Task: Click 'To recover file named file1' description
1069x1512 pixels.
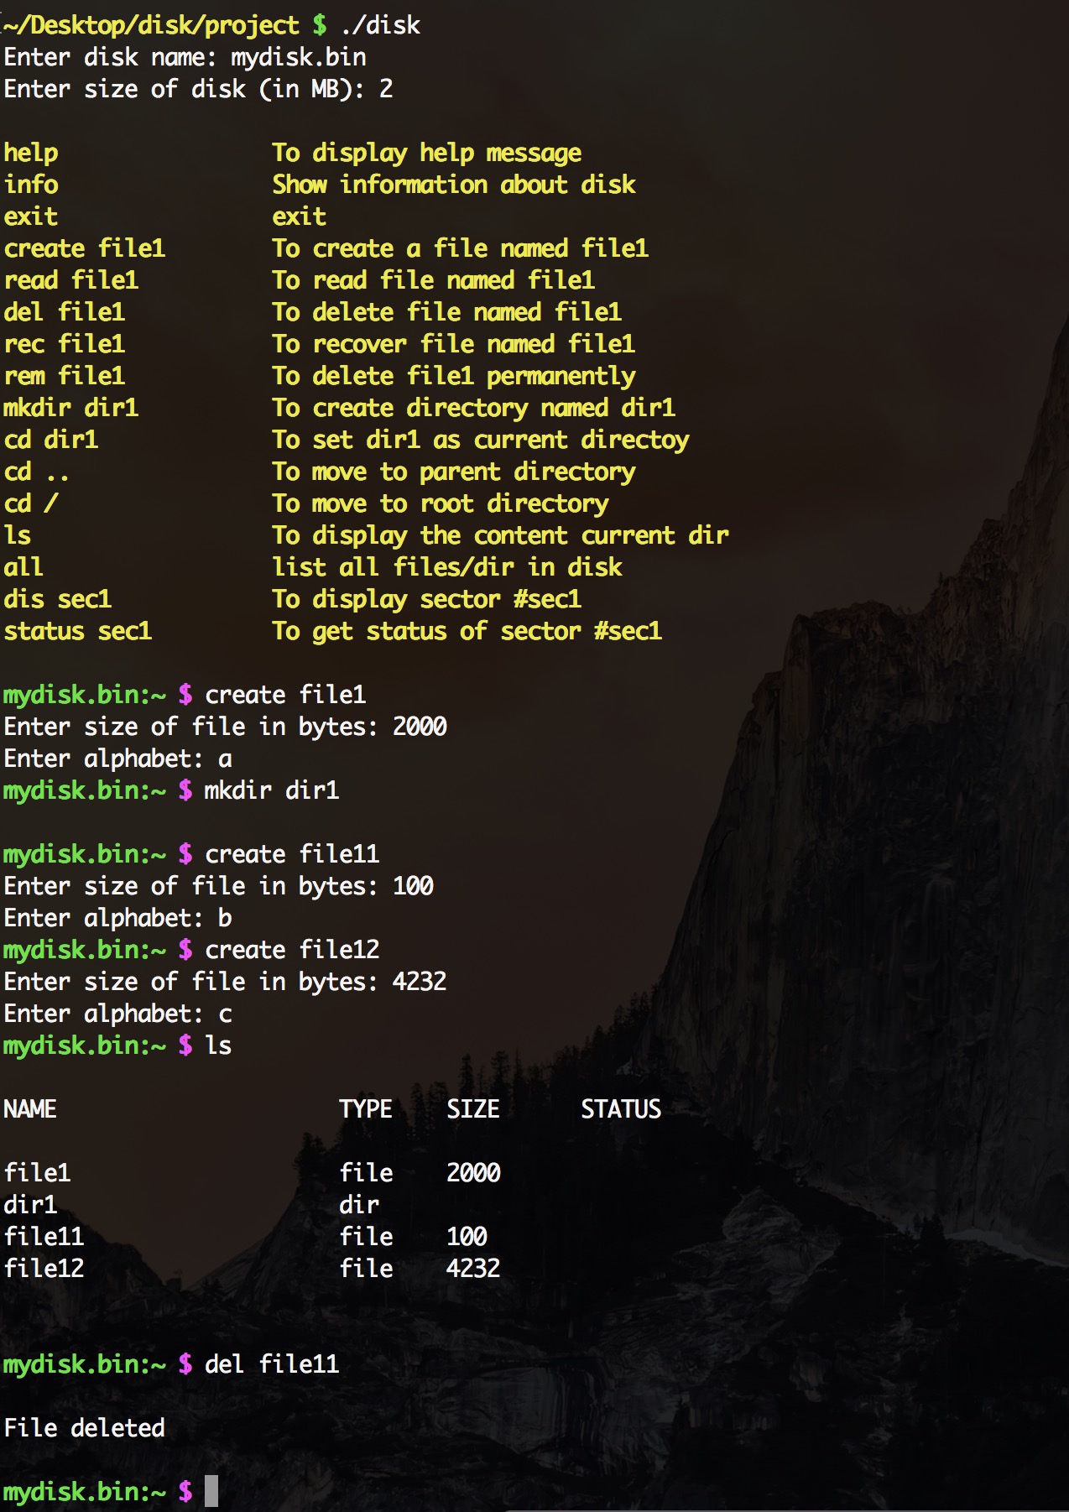Action: tap(454, 344)
